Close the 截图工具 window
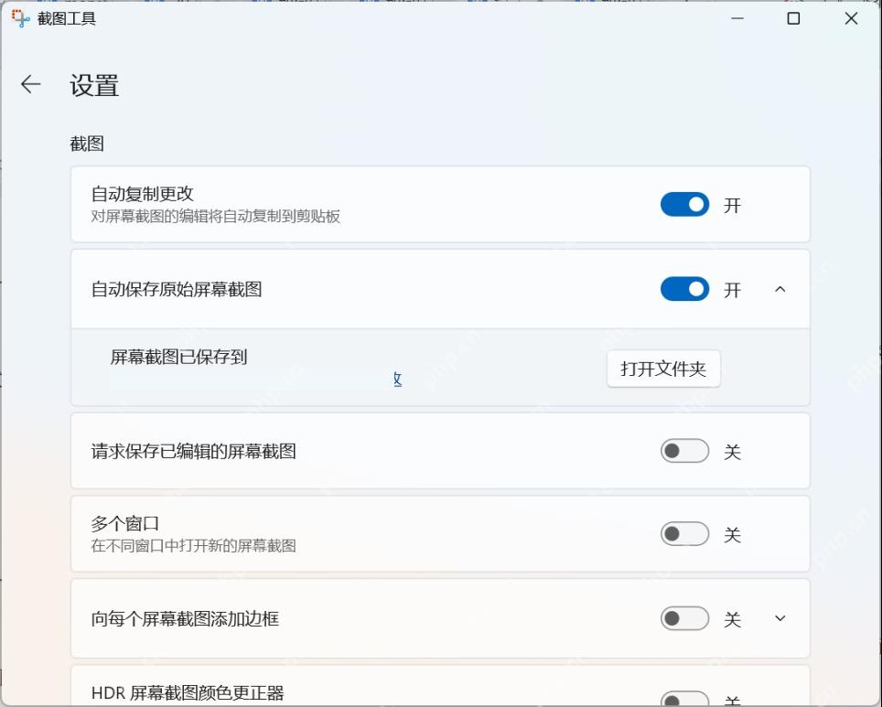The image size is (882, 707). coord(851,18)
